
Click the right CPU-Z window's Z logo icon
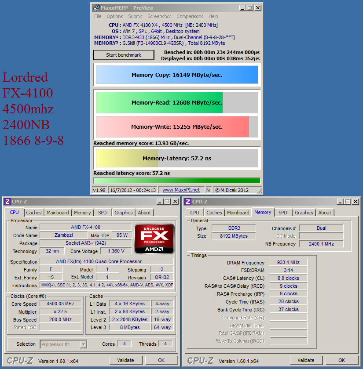point(187,202)
